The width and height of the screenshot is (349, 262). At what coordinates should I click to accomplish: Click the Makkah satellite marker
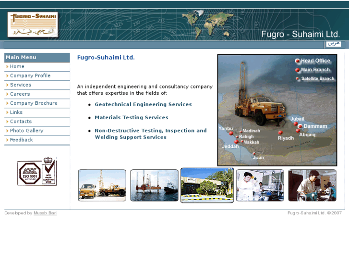click(242, 142)
